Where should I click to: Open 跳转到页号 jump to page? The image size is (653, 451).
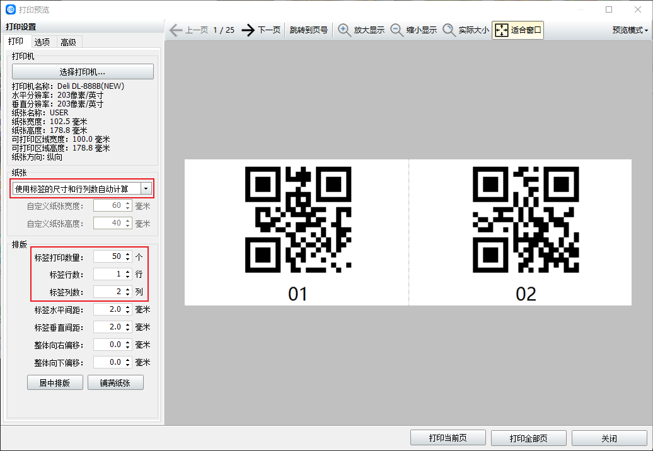pyautogui.click(x=309, y=30)
